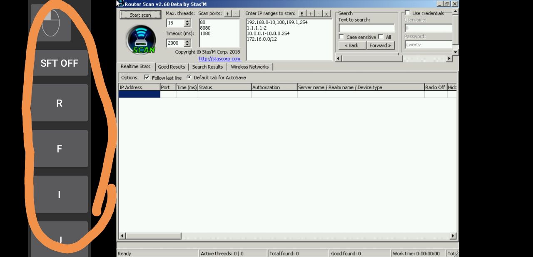Image resolution: width=533 pixels, height=257 pixels.
Task: Switch to the Good Results tab
Action: pos(172,67)
